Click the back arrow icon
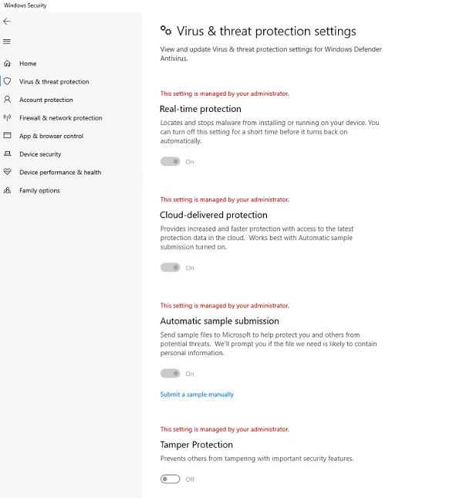This screenshot has height=498, width=463. 7,22
